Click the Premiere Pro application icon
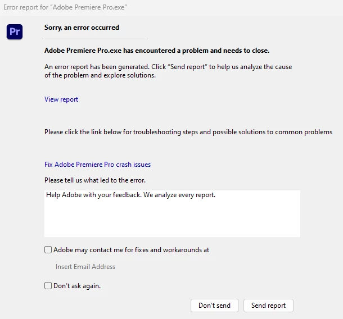Viewport: 343px width, 319px height. pyautogui.click(x=15, y=31)
